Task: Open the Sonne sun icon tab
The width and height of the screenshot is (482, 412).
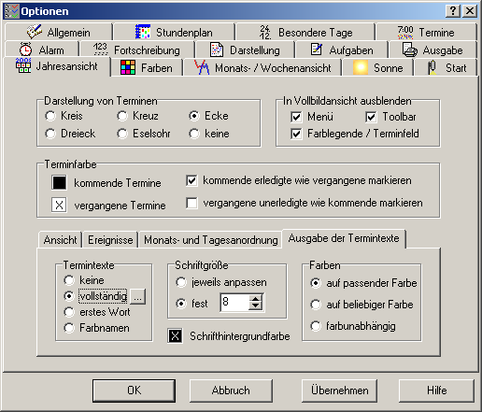Action: [361, 67]
